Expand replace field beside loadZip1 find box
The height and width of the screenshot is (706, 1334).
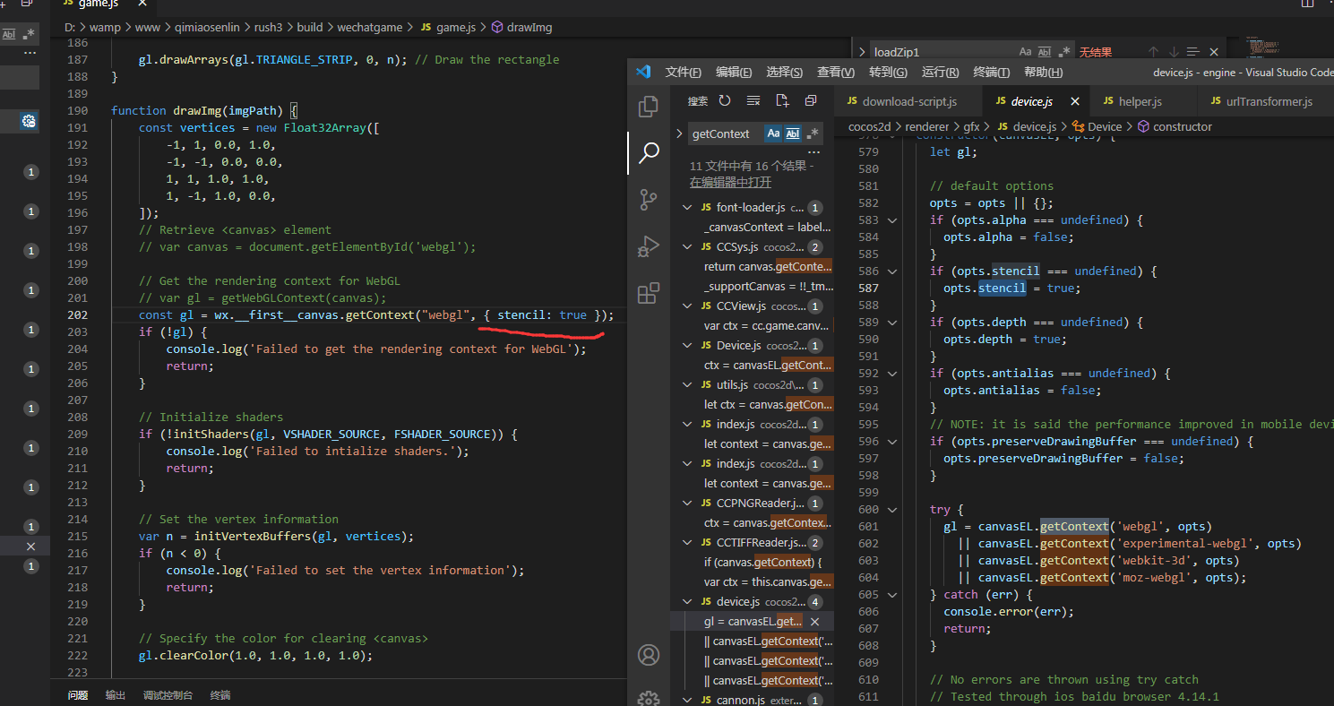[862, 53]
